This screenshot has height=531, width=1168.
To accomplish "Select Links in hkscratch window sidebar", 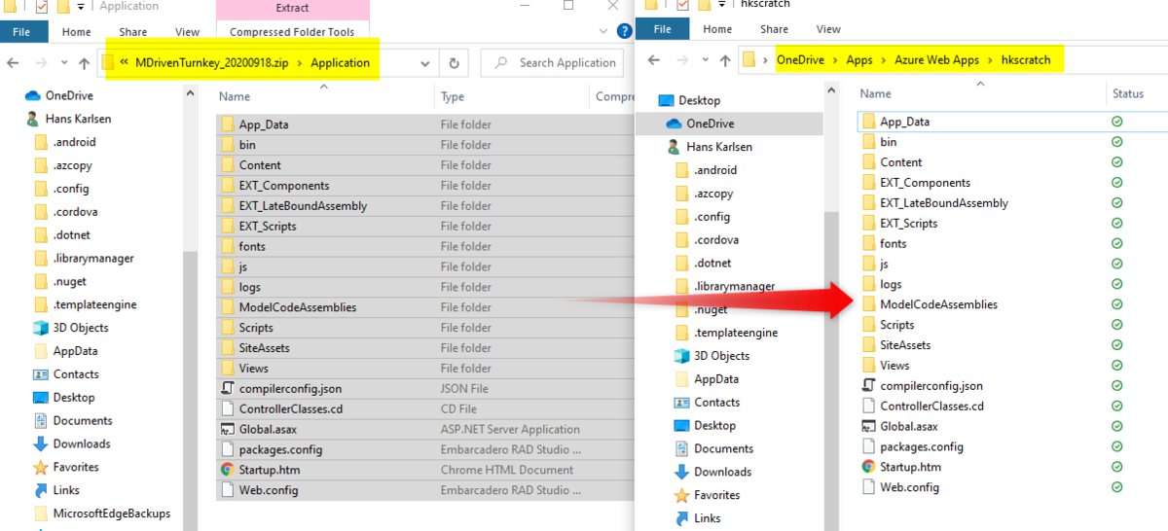I will pos(707,518).
